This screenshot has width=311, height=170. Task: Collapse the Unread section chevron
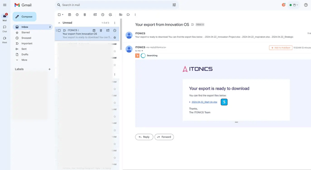point(59,23)
